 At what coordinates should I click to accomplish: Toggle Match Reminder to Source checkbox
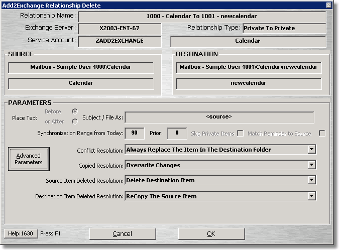[x=322, y=134]
